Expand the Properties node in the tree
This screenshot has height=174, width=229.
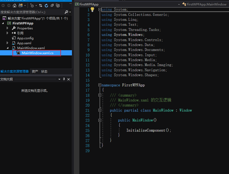pos(8,28)
